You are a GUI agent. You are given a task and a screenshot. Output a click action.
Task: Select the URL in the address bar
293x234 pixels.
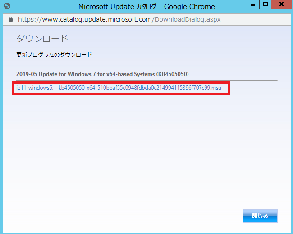pos(119,19)
